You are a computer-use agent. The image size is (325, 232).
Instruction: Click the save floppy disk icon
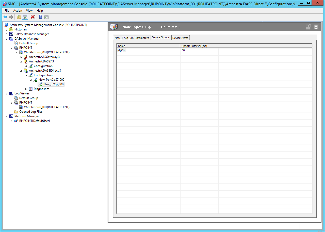tap(316, 27)
